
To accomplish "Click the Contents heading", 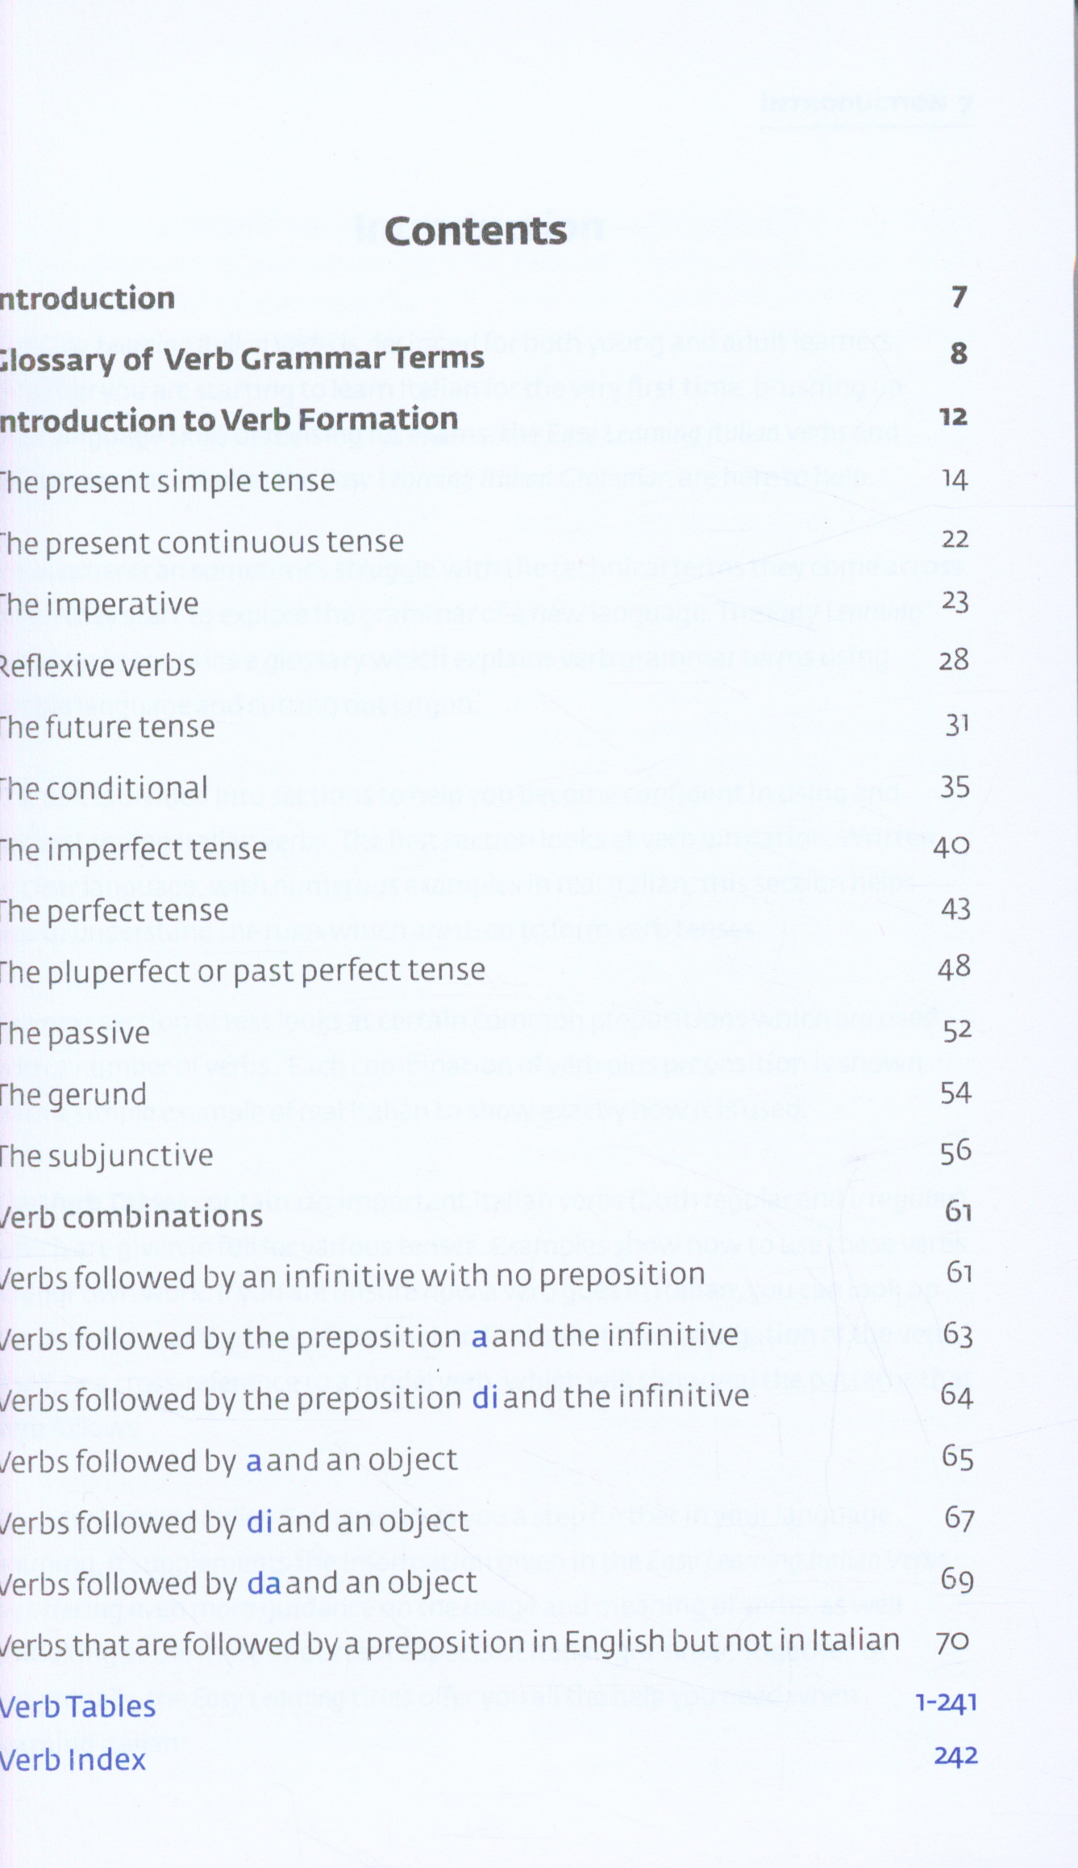I will [x=476, y=232].
